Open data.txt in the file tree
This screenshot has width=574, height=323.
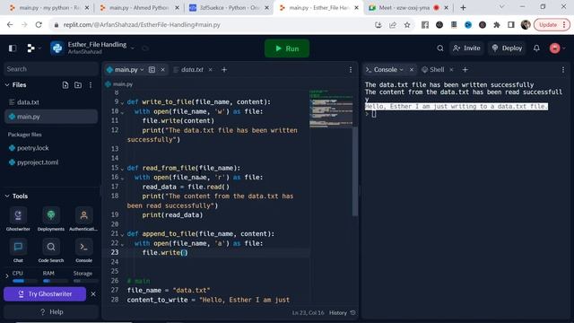pyautogui.click(x=51, y=102)
